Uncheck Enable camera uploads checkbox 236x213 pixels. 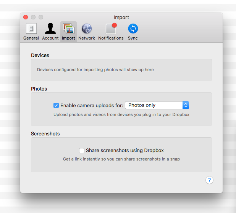56,105
